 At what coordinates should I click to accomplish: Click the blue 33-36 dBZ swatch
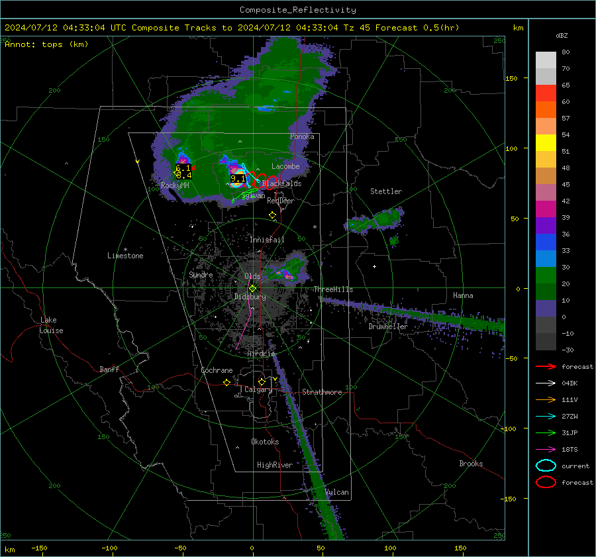point(546,242)
